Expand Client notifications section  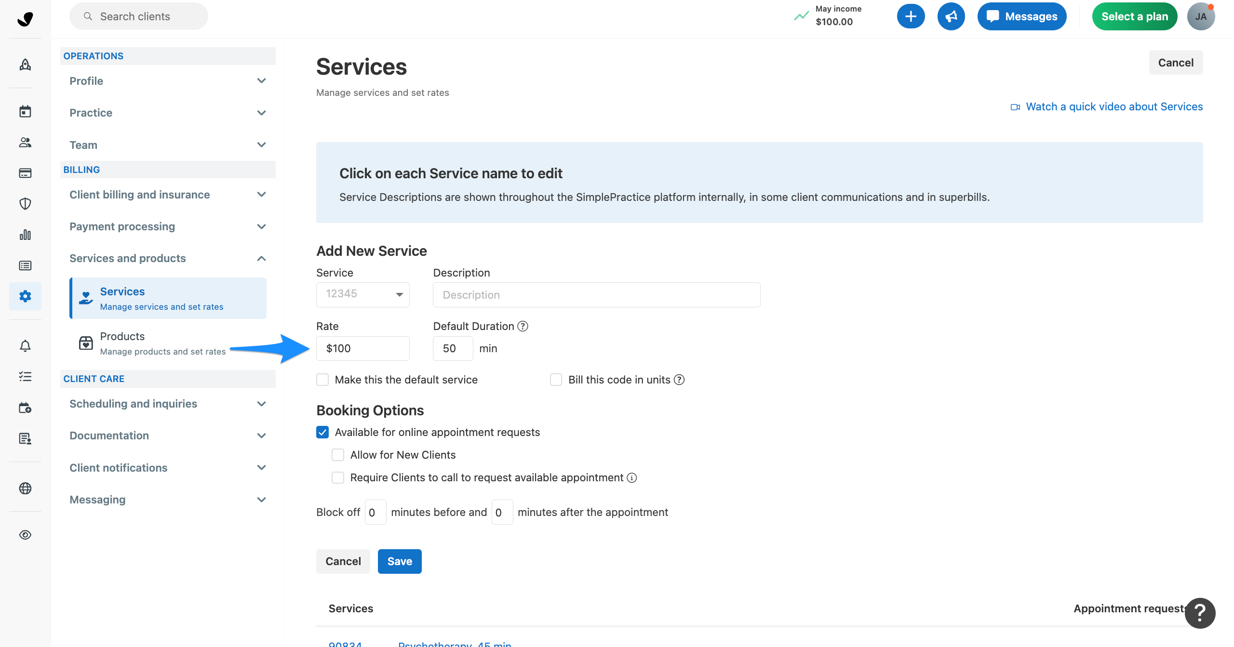168,468
